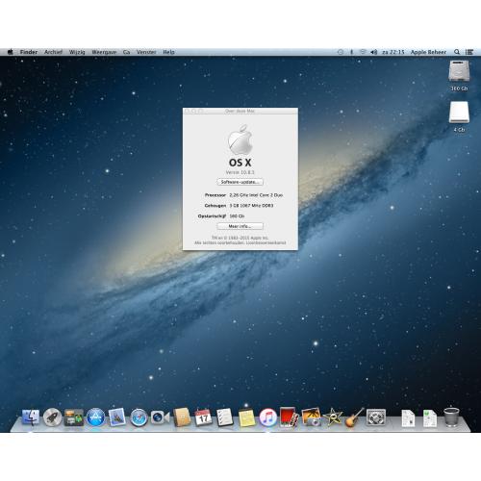This screenshot has width=481, height=481.
Task: Open Mail stamp icon in Dock
Action: coord(116,417)
